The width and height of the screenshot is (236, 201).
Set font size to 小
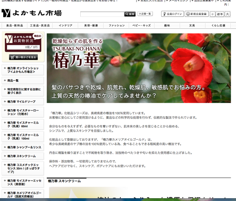pyautogui.click(x=212, y=14)
